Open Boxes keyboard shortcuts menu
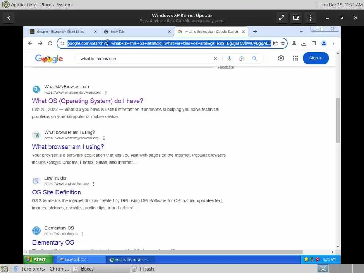 [x=296, y=18]
